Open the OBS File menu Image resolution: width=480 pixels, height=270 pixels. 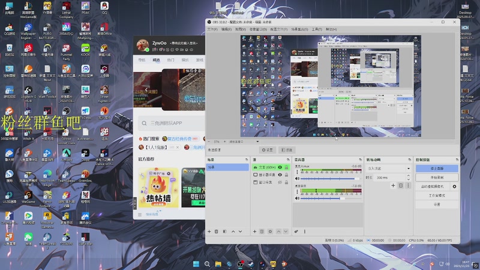(x=212, y=29)
